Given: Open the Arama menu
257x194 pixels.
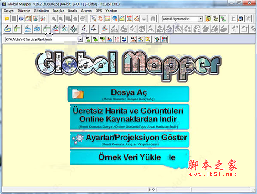Looking at the screenshot, I should [x=86, y=11].
